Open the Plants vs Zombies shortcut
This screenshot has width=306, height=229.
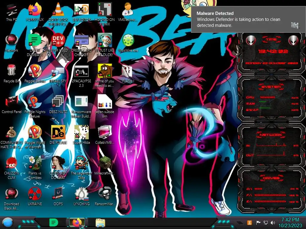click(x=35, y=168)
